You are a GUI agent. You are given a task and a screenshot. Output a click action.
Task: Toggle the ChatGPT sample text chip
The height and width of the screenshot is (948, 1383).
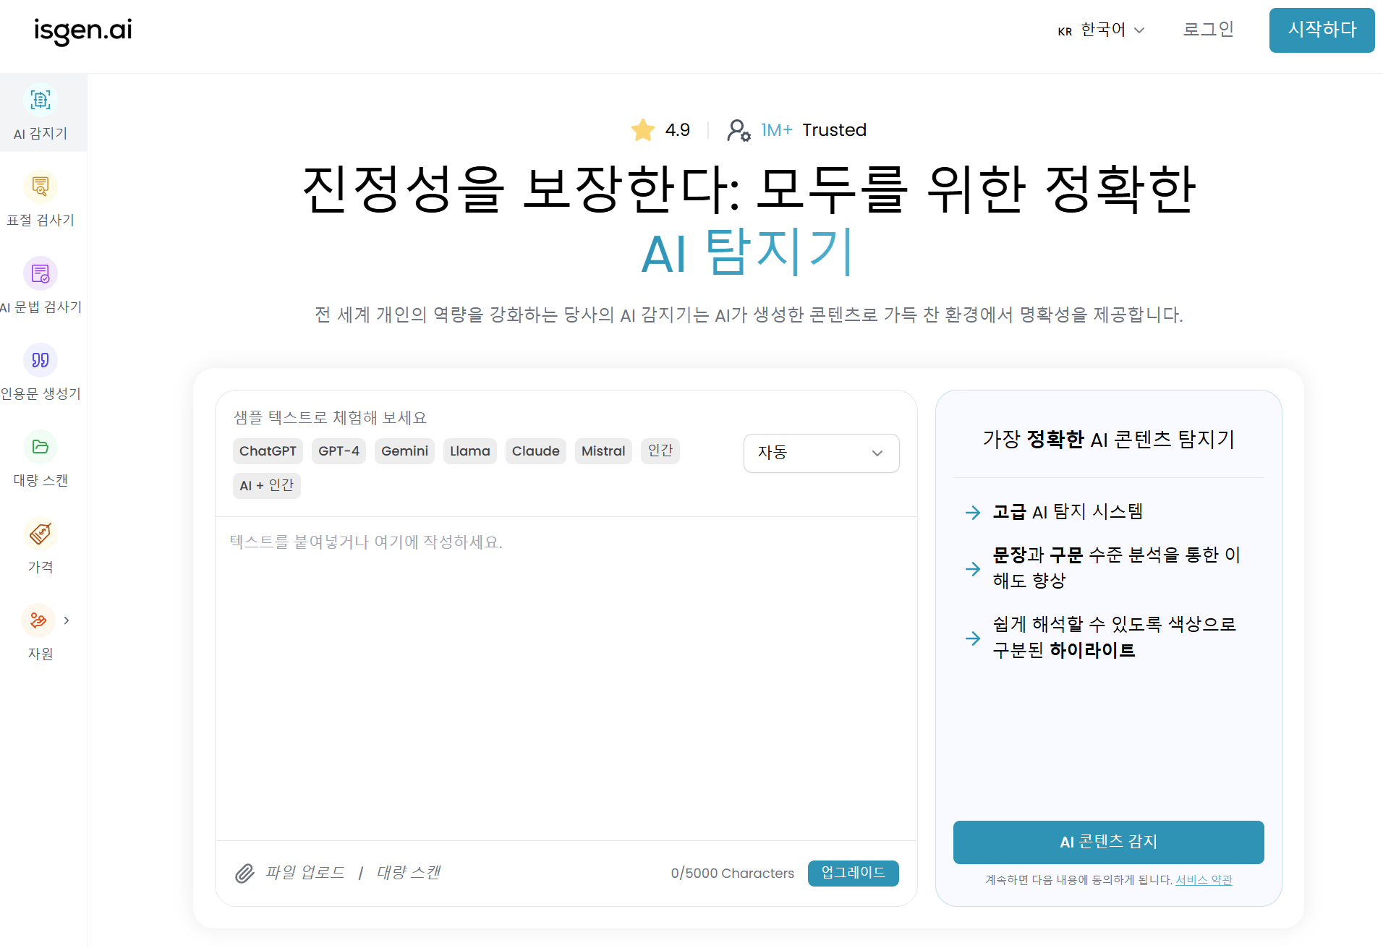pyautogui.click(x=268, y=450)
